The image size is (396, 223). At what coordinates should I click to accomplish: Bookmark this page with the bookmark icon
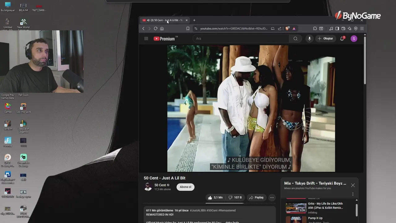click(188, 28)
